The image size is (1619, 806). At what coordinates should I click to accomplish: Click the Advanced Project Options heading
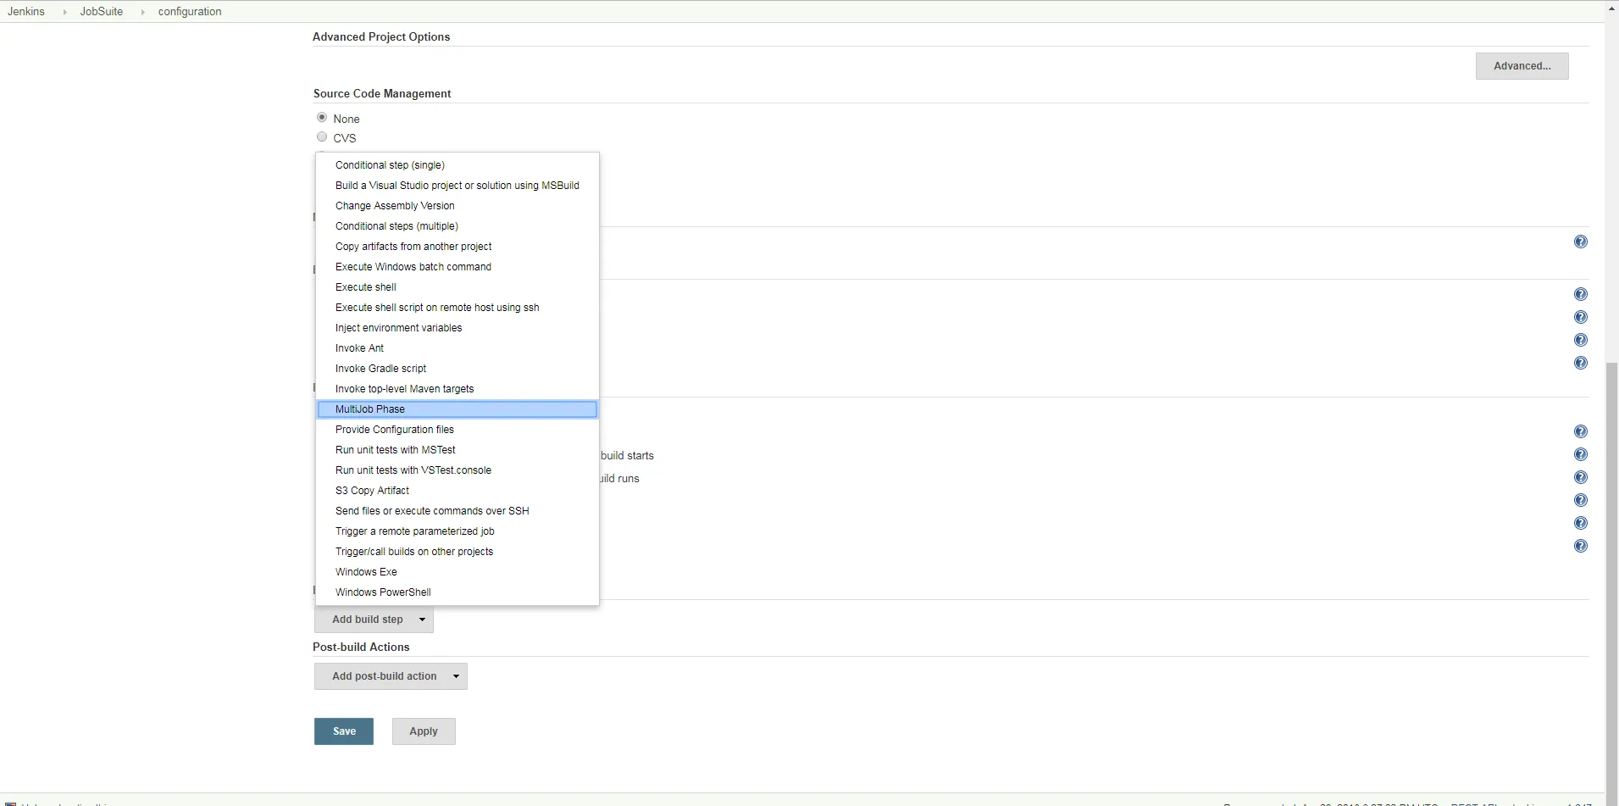(381, 36)
